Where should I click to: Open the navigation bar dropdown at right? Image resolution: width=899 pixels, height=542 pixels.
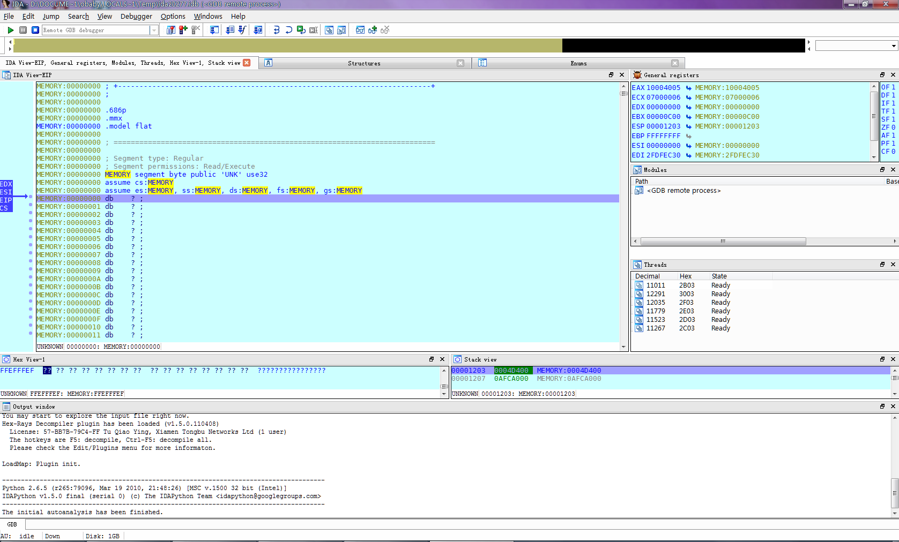tap(894, 46)
